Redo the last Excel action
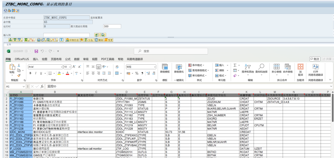334x158 pixels. (x=50, y=51)
